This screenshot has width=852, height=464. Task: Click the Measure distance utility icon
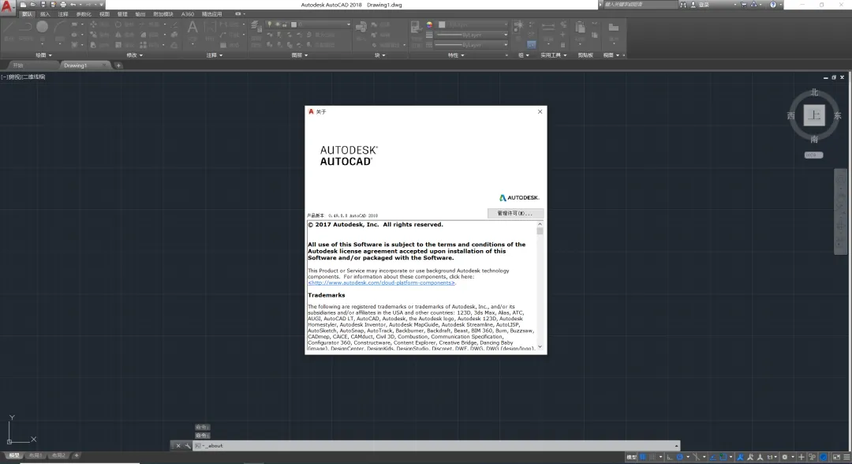click(x=548, y=26)
